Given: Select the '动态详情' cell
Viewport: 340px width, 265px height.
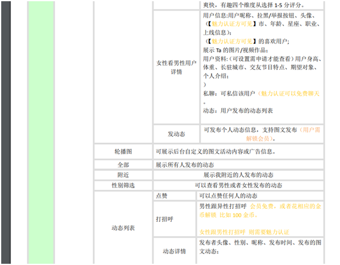Looking at the screenshot, I should pos(174,252).
